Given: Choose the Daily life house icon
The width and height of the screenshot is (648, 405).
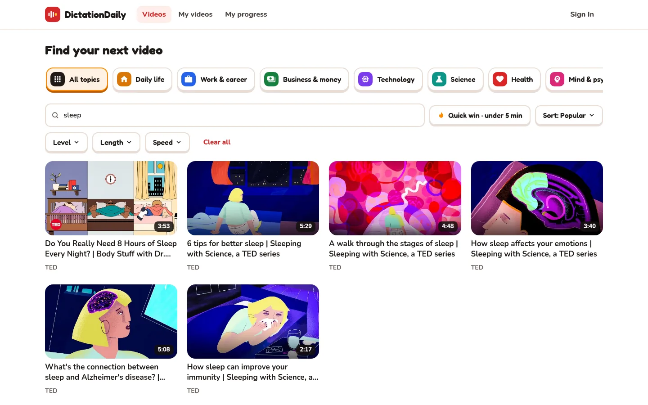Looking at the screenshot, I should point(124,79).
